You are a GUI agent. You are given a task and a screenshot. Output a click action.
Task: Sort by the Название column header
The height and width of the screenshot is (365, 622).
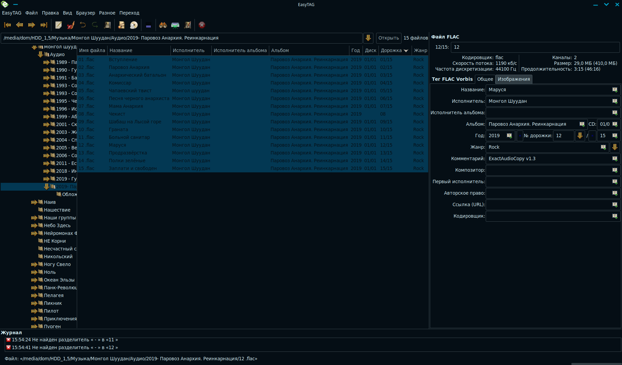click(x=139, y=50)
